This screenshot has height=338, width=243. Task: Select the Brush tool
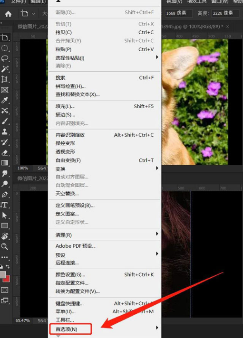point(5,121)
